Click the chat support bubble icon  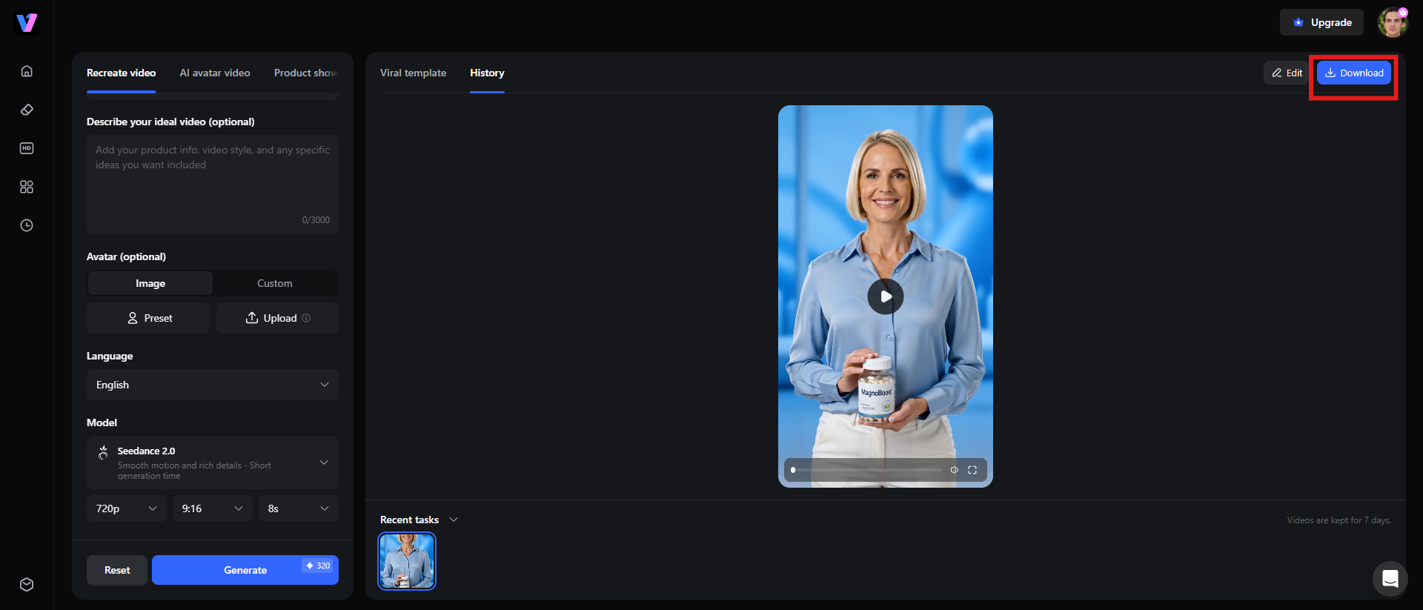[x=1390, y=578]
